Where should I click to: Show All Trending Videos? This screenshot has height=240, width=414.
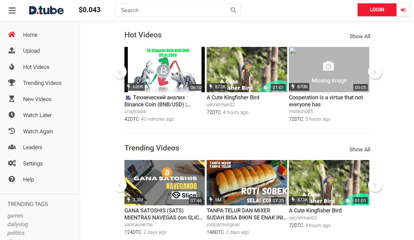point(359,150)
